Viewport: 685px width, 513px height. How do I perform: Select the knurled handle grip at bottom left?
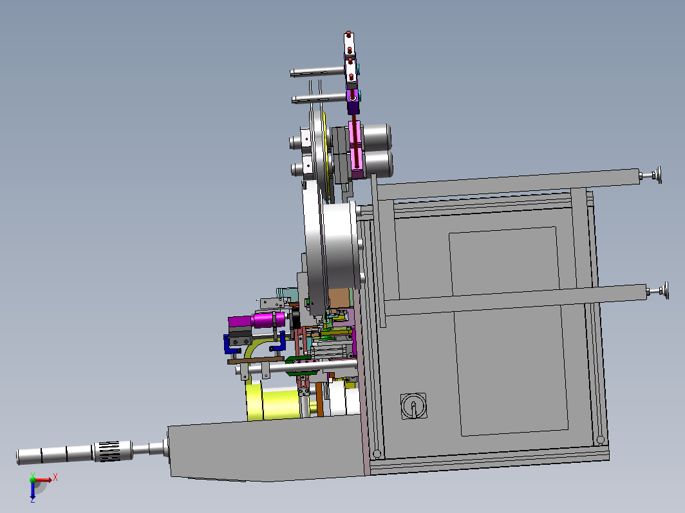[x=112, y=451]
